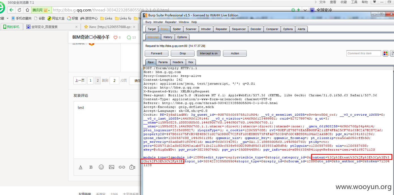The image size is (394, 195).
Task: Toggle the Intercept is on button
Action: point(209,53)
